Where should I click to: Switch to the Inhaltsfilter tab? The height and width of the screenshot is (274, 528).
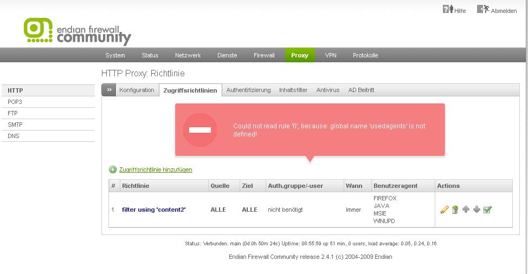click(x=293, y=90)
